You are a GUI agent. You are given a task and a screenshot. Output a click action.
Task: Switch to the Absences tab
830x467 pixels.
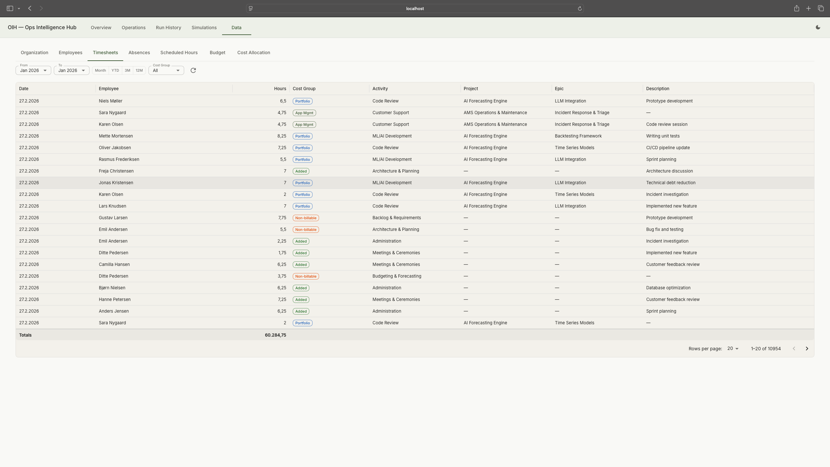139,53
